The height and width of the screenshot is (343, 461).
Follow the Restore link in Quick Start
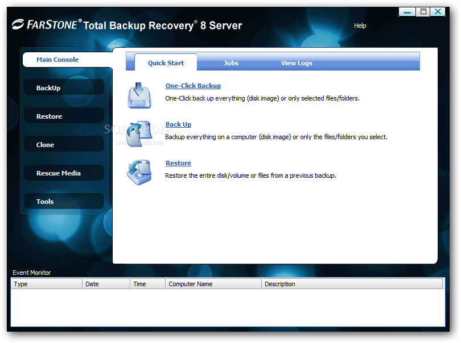pyautogui.click(x=179, y=163)
